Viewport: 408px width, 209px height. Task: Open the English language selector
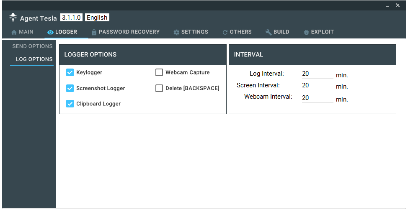97,18
